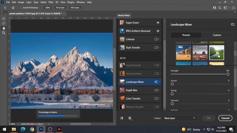Check the Scroll All Windows checkbox
The image size is (237, 133).
21,7
